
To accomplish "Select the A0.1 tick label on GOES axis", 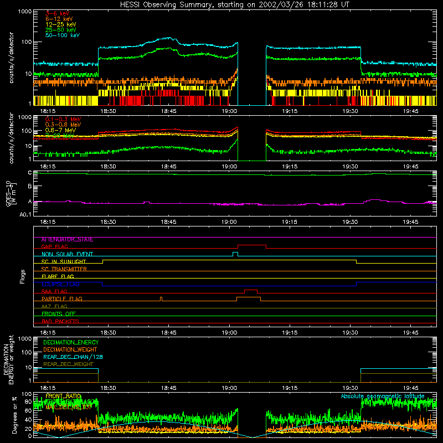I will (x=25, y=215).
